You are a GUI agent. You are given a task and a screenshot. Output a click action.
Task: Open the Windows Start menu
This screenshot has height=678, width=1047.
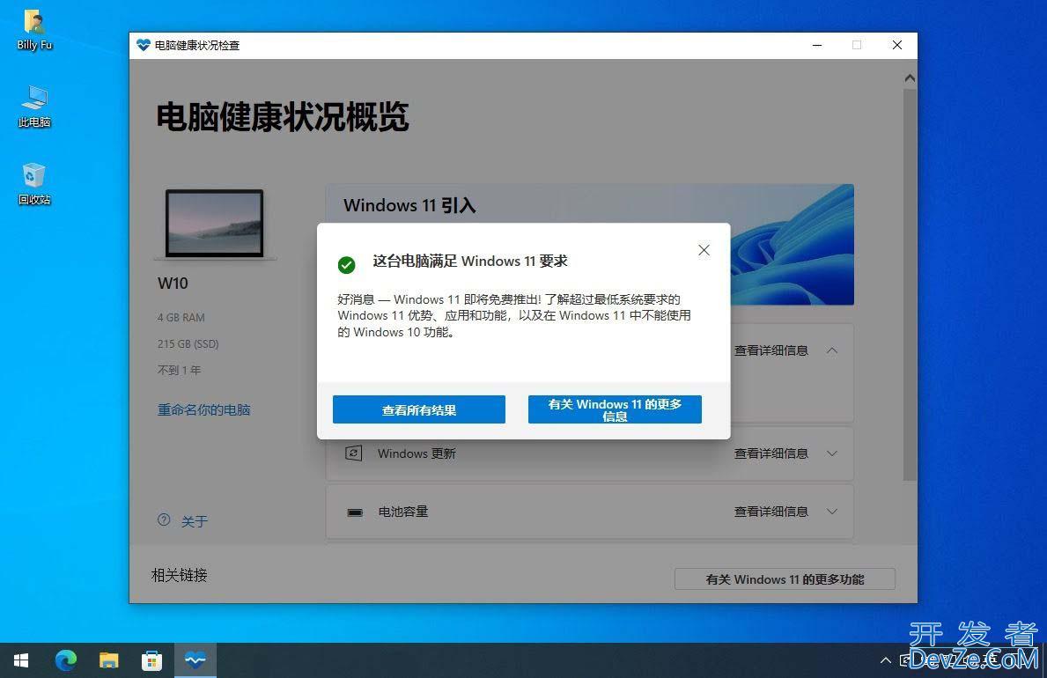click(21, 660)
